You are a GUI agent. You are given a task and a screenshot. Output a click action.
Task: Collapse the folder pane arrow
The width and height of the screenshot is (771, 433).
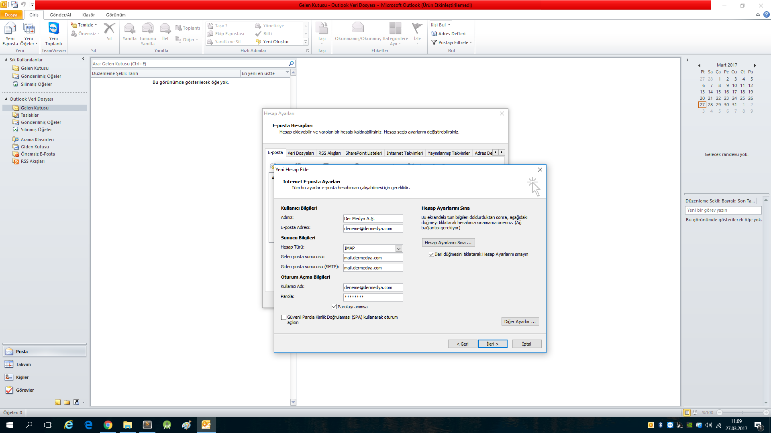coord(83,59)
